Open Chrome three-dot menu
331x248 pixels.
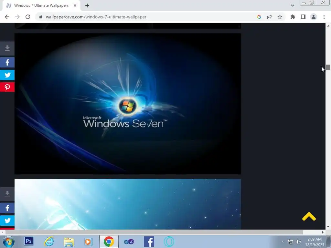coord(324,17)
